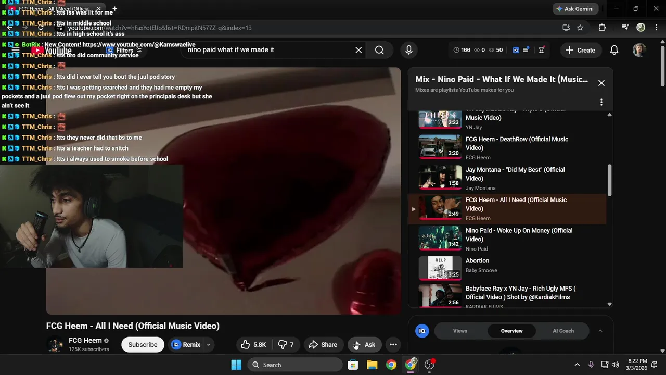
Task: Click the taskbar microphone tray icon
Action: [591, 365]
